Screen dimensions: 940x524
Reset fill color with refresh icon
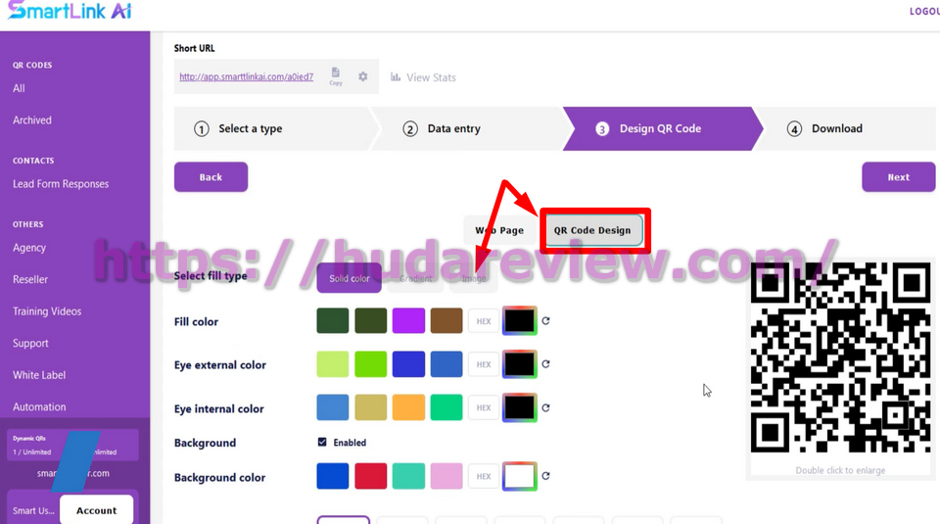coord(545,321)
